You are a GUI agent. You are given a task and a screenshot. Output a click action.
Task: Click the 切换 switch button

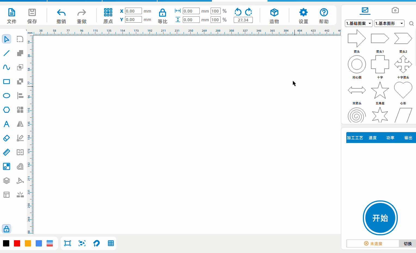408,243
